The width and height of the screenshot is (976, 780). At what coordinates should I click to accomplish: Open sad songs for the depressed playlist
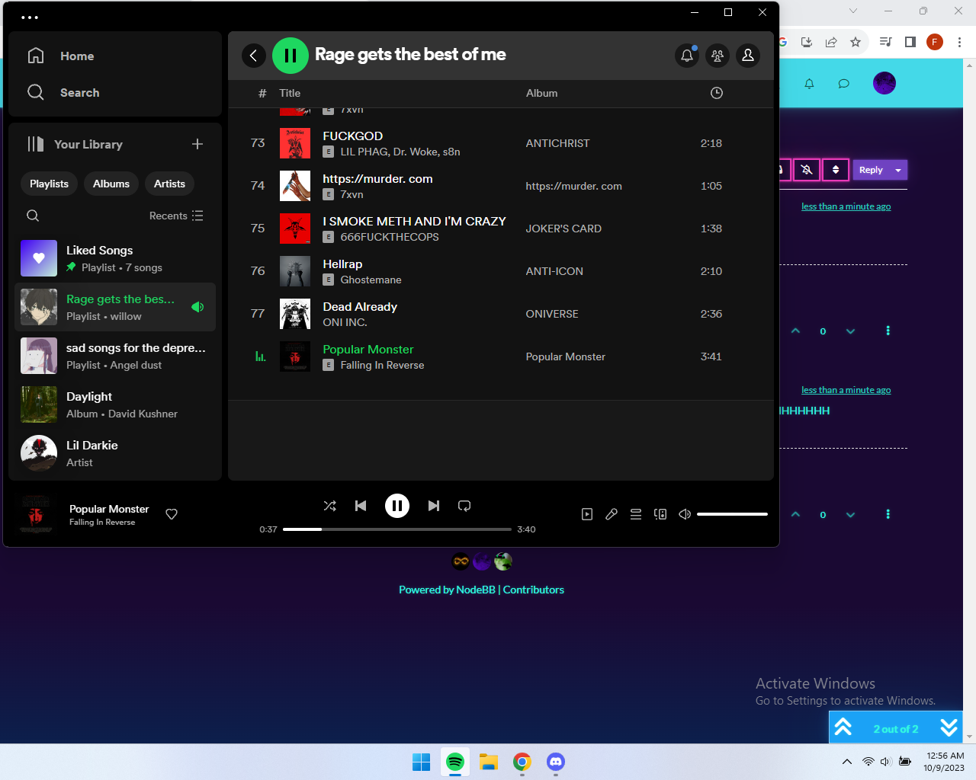coord(115,356)
